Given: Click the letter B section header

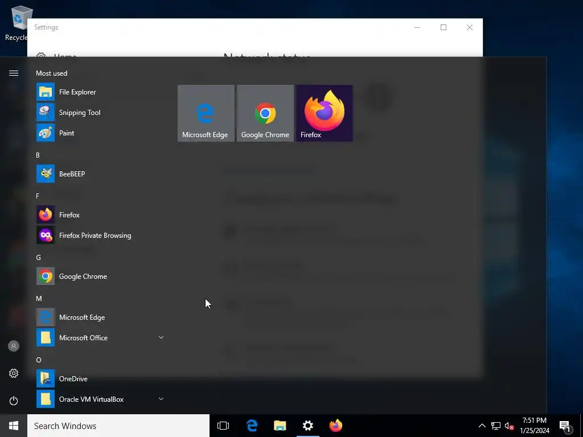Looking at the screenshot, I should 38,155.
